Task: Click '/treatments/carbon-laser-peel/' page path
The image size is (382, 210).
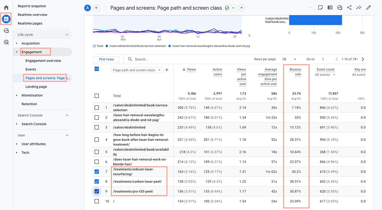Action: (x=137, y=181)
